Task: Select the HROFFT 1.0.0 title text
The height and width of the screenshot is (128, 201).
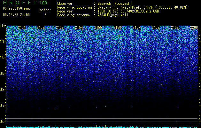Action: 25,3
